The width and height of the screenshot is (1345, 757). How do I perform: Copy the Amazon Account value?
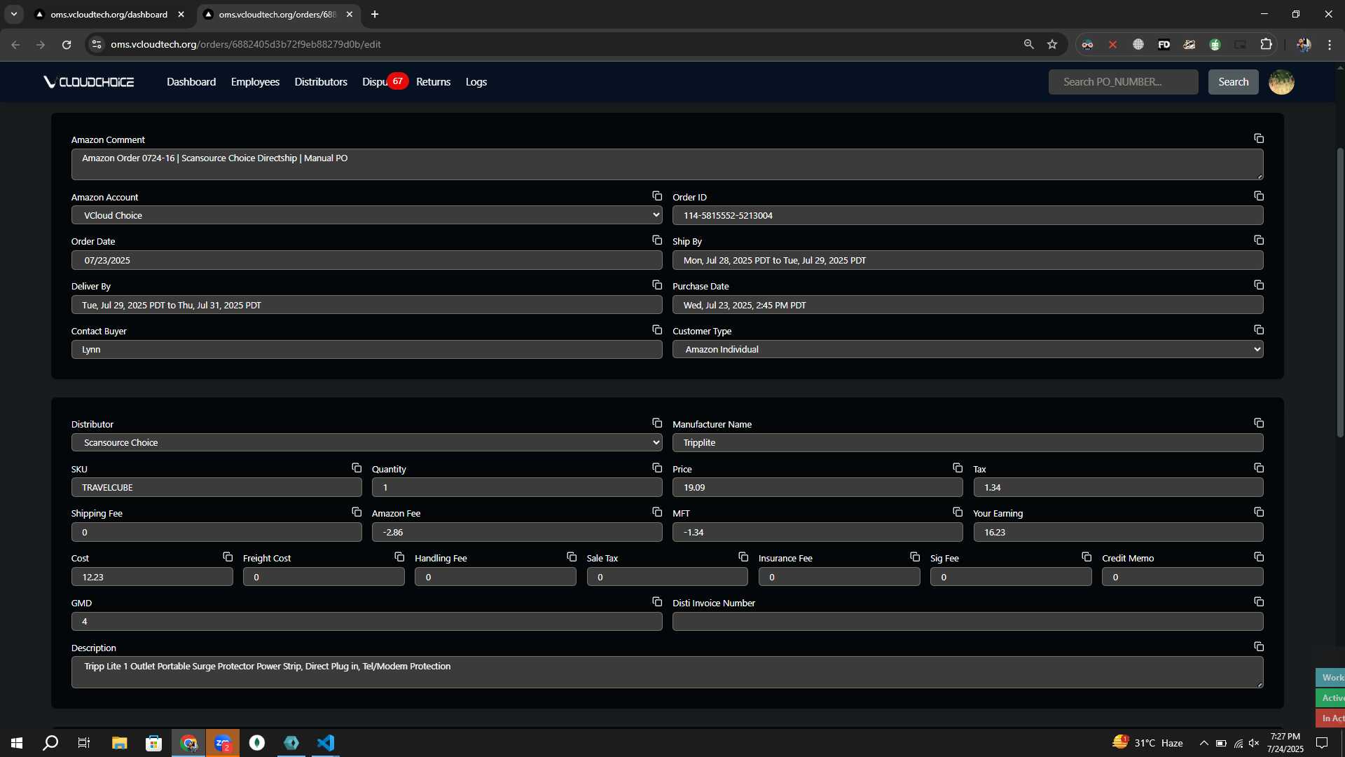657,196
